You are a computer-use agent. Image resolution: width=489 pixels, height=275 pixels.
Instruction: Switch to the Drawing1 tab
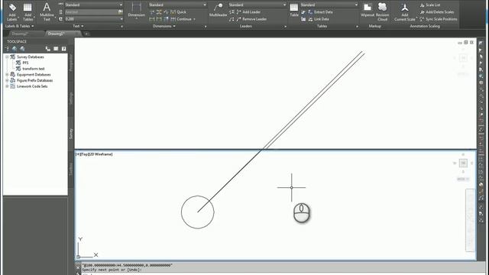[56, 34]
